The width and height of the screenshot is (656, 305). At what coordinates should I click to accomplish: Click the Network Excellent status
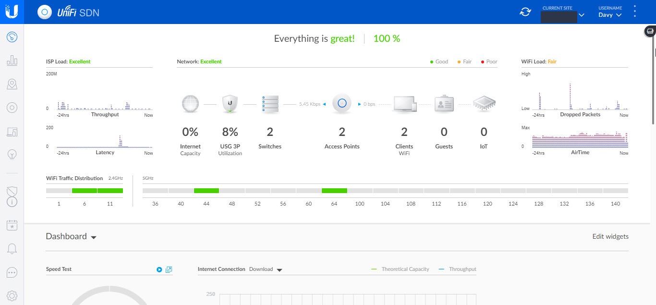click(x=211, y=61)
